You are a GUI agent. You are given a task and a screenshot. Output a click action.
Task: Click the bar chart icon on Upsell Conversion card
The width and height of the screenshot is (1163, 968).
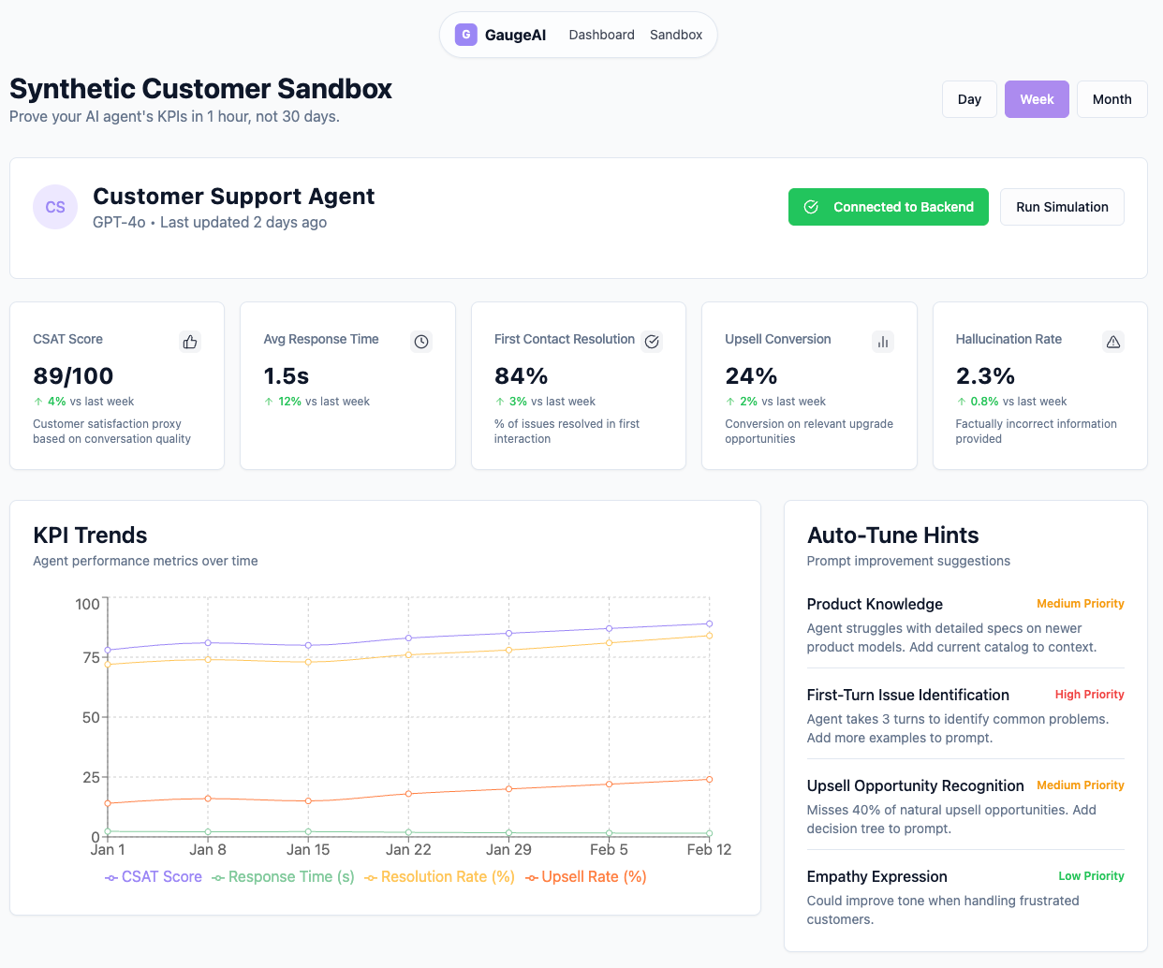coord(882,342)
